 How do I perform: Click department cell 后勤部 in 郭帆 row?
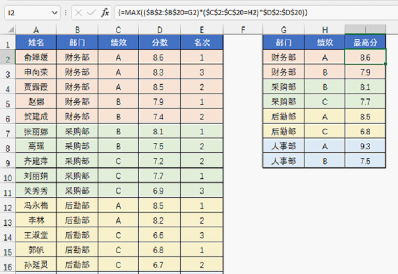pyautogui.click(x=77, y=250)
